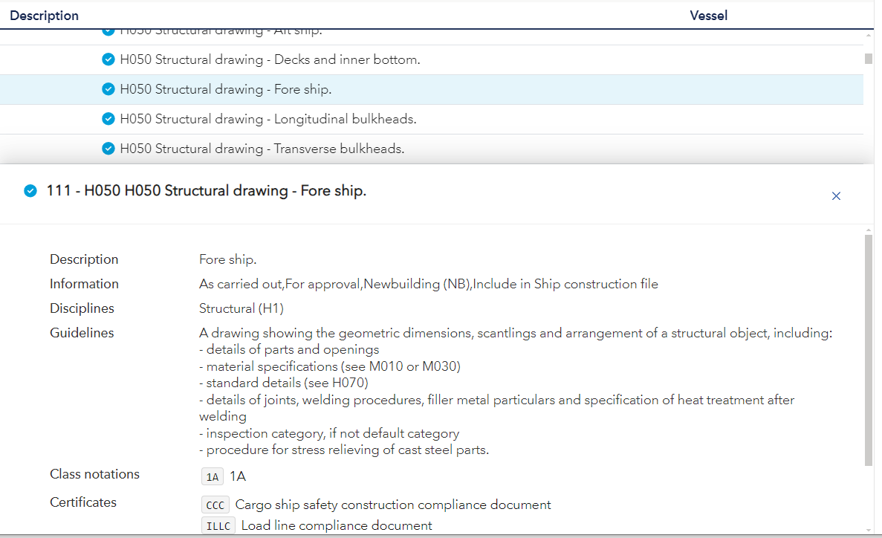Open Cargo ship safety construction compliance document

393,505
